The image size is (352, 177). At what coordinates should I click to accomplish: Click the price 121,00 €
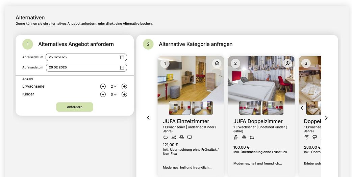(x=170, y=145)
